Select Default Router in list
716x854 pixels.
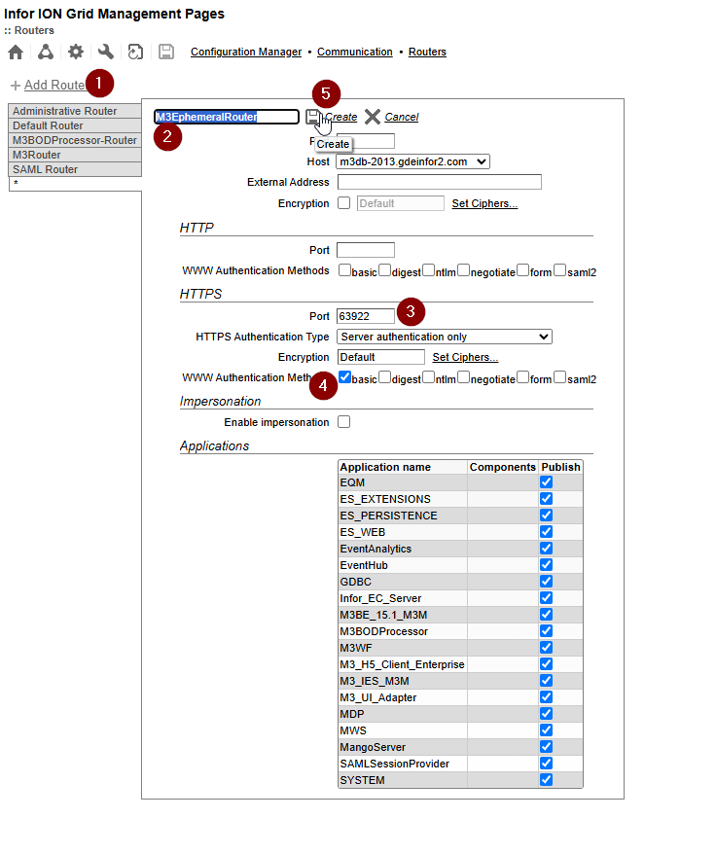(75, 125)
